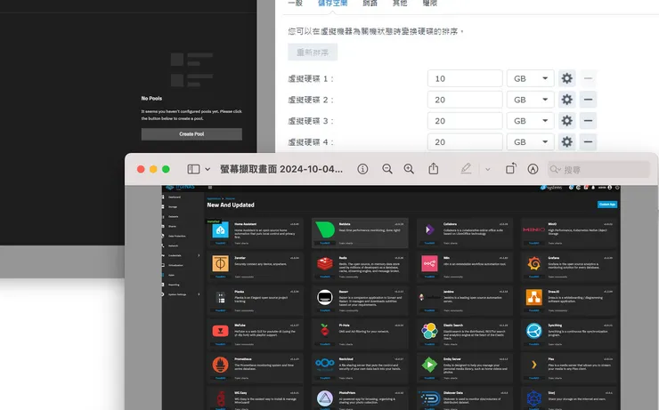The width and height of the screenshot is (659, 410).
Task: Select the red Redis app icon
Action: point(325,263)
